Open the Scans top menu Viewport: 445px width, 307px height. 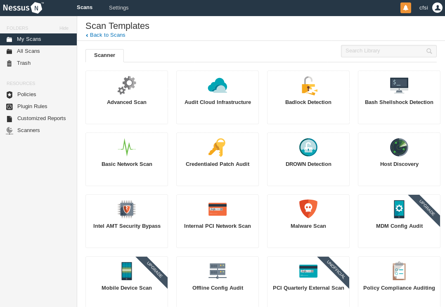[85, 7]
